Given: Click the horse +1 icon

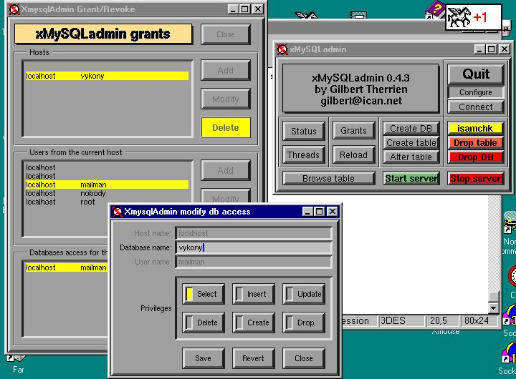Looking at the screenshot, I should [x=474, y=17].
